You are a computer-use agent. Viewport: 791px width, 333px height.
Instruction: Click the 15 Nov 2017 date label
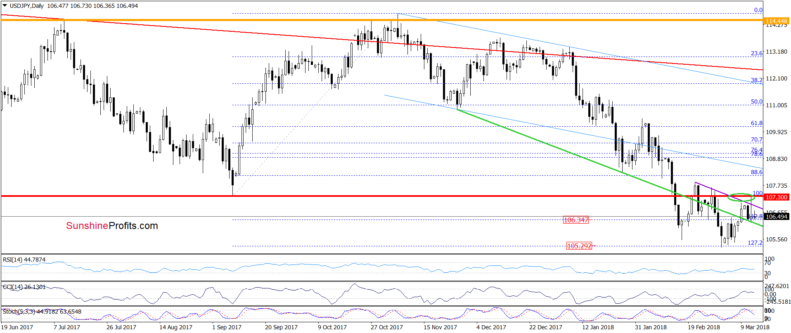coord(440,327)
